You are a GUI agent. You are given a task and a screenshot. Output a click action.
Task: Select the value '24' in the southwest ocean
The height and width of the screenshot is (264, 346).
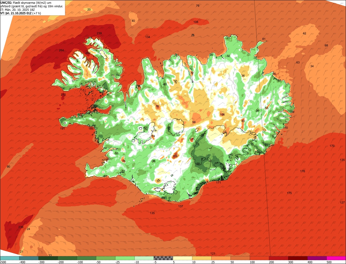[x=28, y=229]
